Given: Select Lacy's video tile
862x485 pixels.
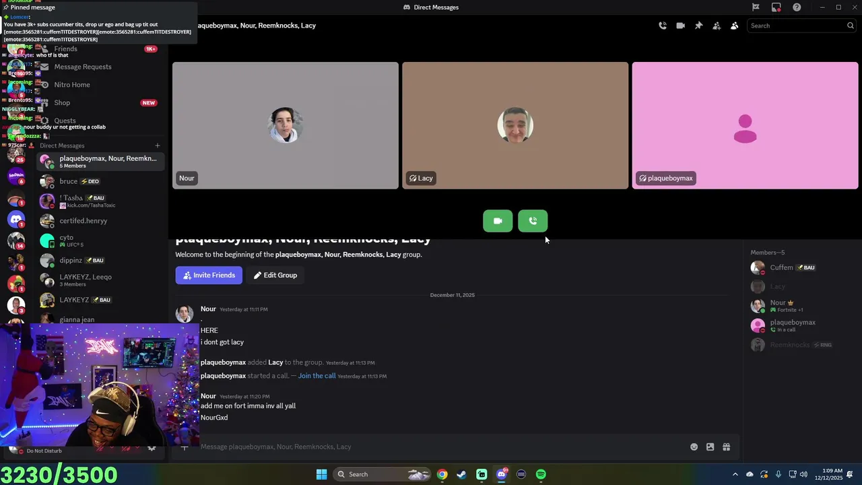Looking at the screenshot, I should pos(515,125).
